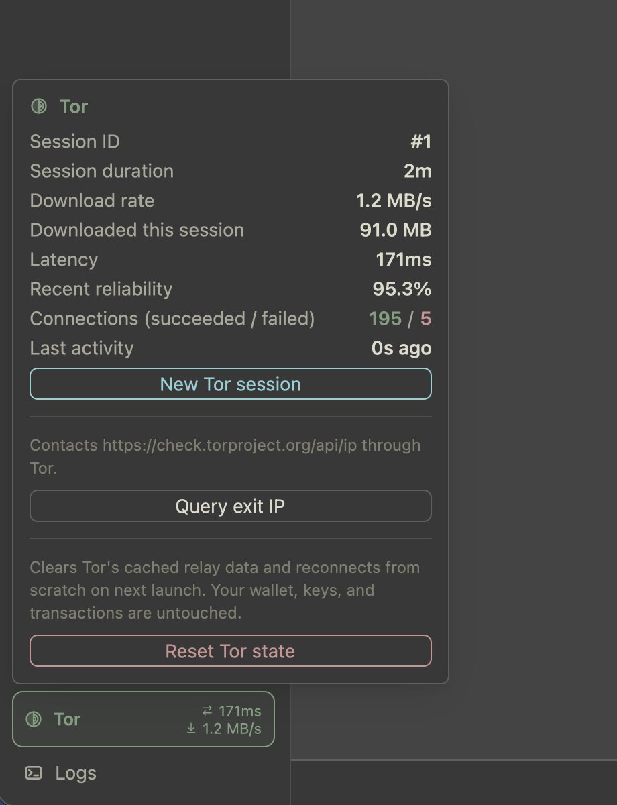Click the Downloaded this session 91.0 MB value
617x805 pixels.
(x=396, y=230)
